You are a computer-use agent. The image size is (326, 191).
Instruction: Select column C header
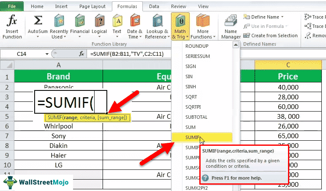point(288,65)
